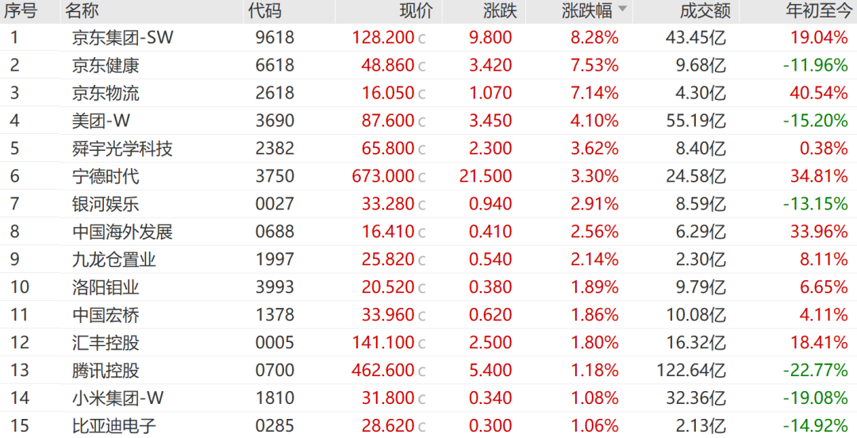Select stock code 0005 for 汇丰控股

point(275,343)
